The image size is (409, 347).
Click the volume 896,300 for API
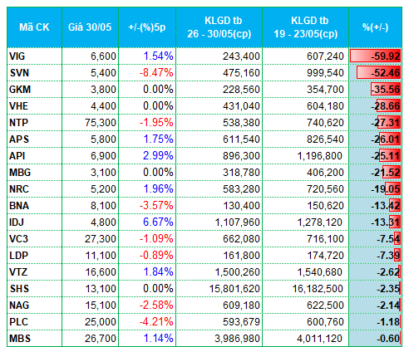point(241,156)
